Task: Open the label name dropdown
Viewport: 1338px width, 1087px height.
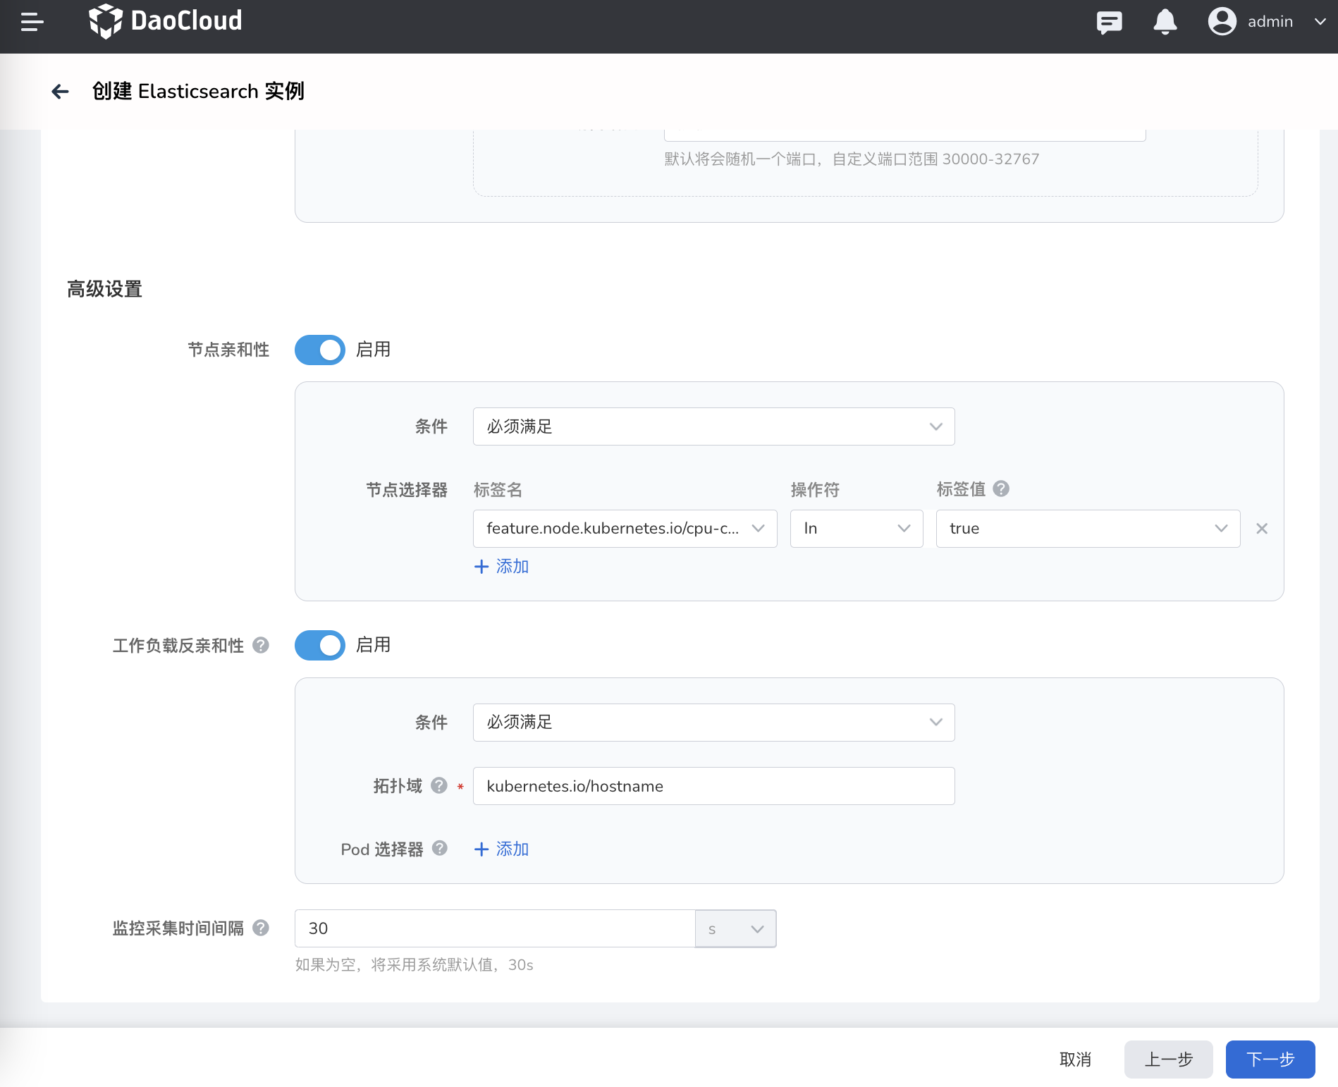Action: (625, 529)
